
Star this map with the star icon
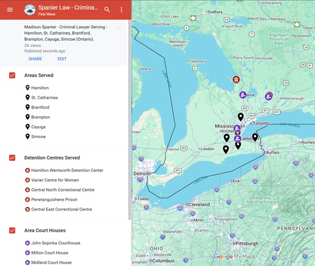pos(118,27)
